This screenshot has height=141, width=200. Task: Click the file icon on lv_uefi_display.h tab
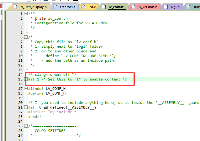click(16, 7)
